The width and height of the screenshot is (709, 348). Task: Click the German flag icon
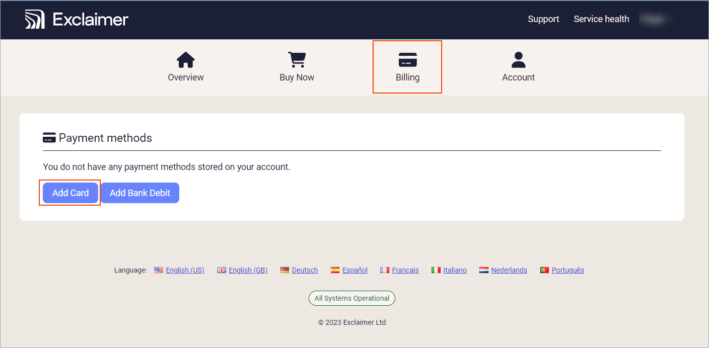pos(285,270)
